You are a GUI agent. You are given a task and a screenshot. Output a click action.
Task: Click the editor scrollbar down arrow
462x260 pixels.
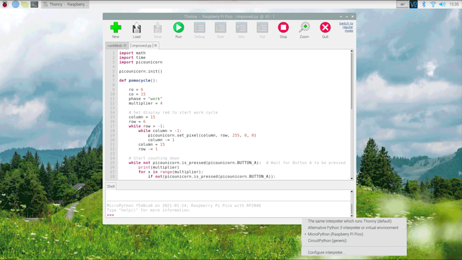[352, 178]
